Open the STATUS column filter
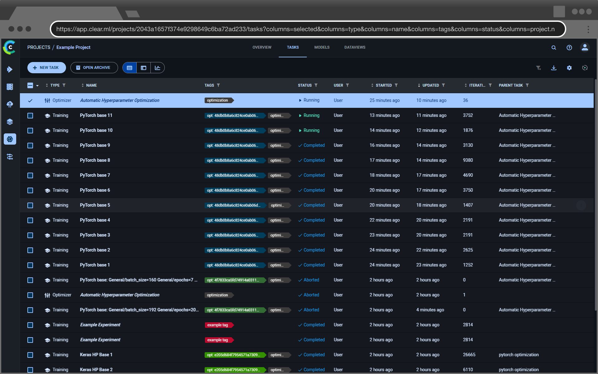 [x=316, y=85]
